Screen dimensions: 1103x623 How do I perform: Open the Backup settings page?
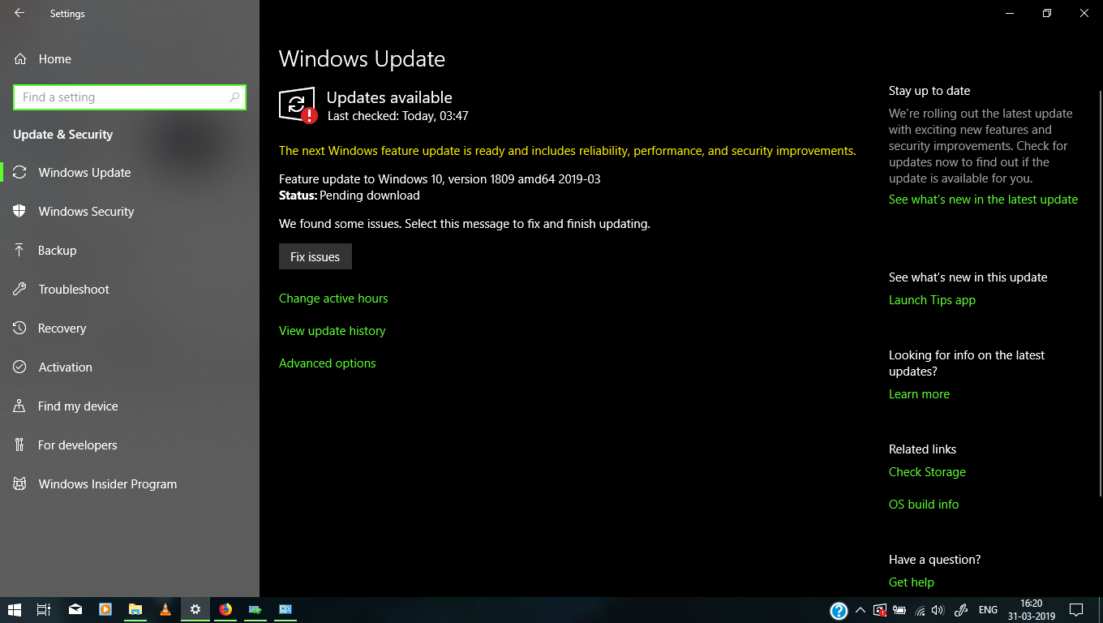point(130,251)
